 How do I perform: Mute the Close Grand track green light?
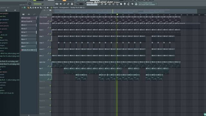(50, 21)
